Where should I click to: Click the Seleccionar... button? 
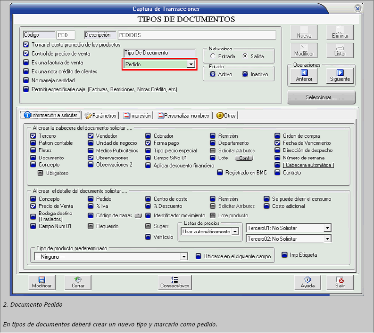tap(321, 97)
